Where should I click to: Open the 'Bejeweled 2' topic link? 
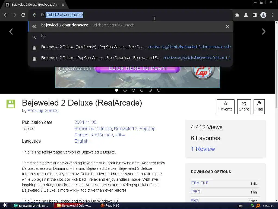[x=126, y=129]
